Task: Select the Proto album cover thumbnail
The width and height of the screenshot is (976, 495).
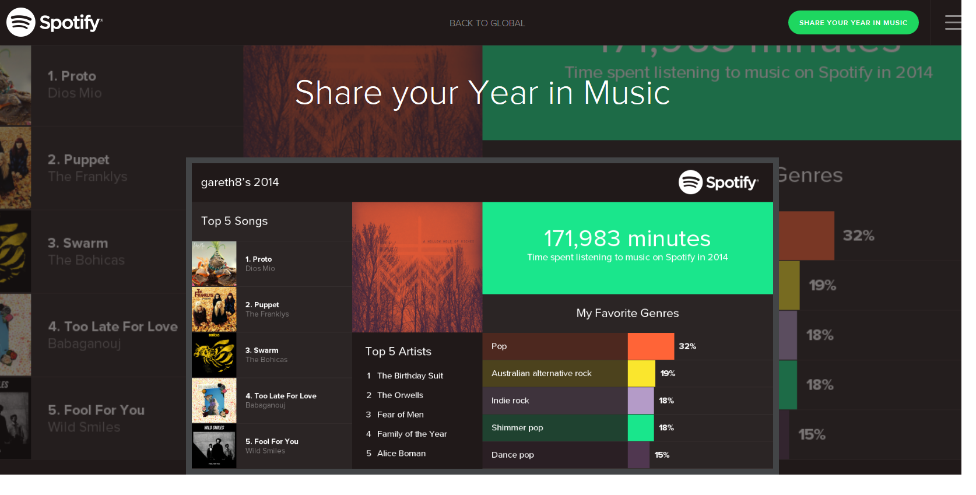Action: pyautogui.click(x=214, y=264)
